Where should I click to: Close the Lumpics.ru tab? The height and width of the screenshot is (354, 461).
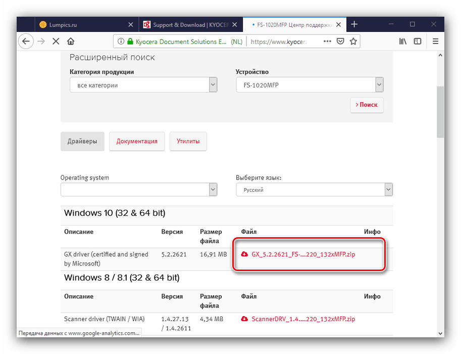pos(131,25)
